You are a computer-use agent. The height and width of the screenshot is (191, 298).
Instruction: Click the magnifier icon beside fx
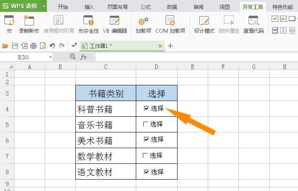coord(73,56)
